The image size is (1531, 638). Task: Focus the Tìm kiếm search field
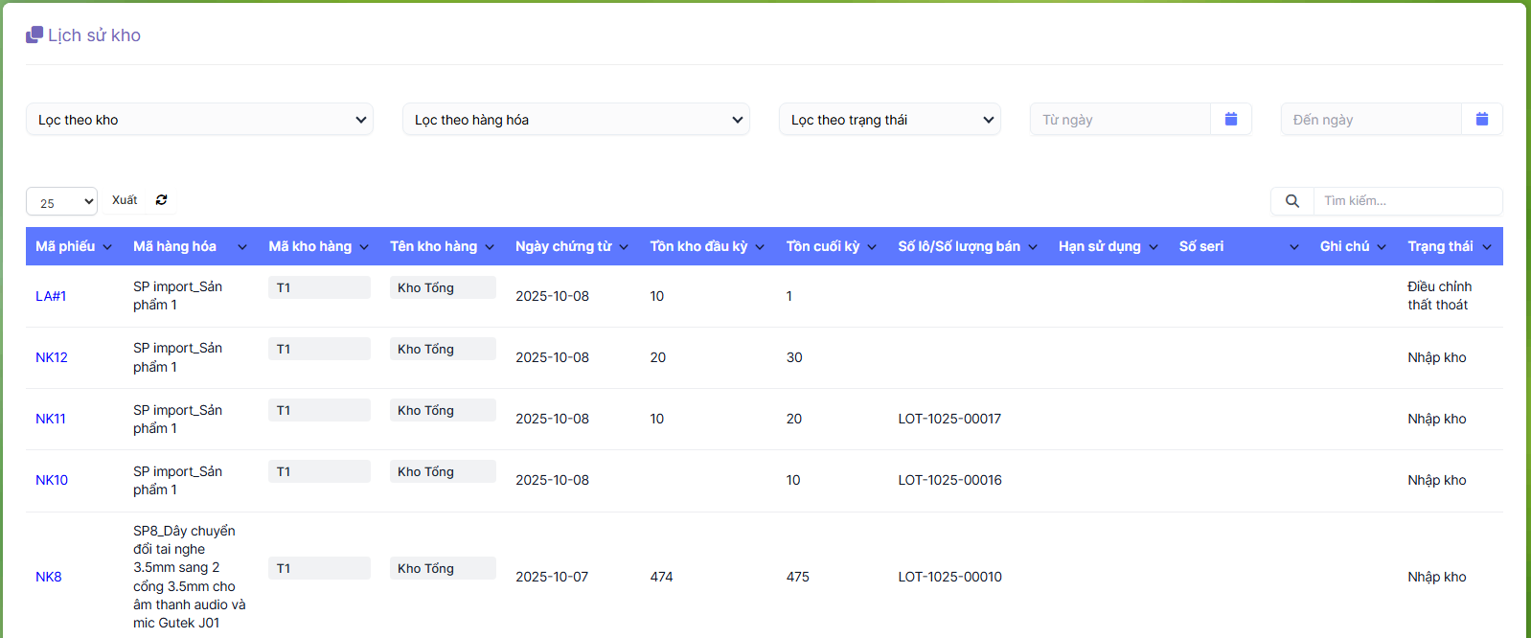[1406, 201]
